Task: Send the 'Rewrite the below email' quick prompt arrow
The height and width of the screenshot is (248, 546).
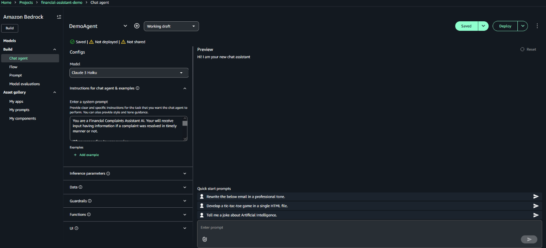Action: 536,197
